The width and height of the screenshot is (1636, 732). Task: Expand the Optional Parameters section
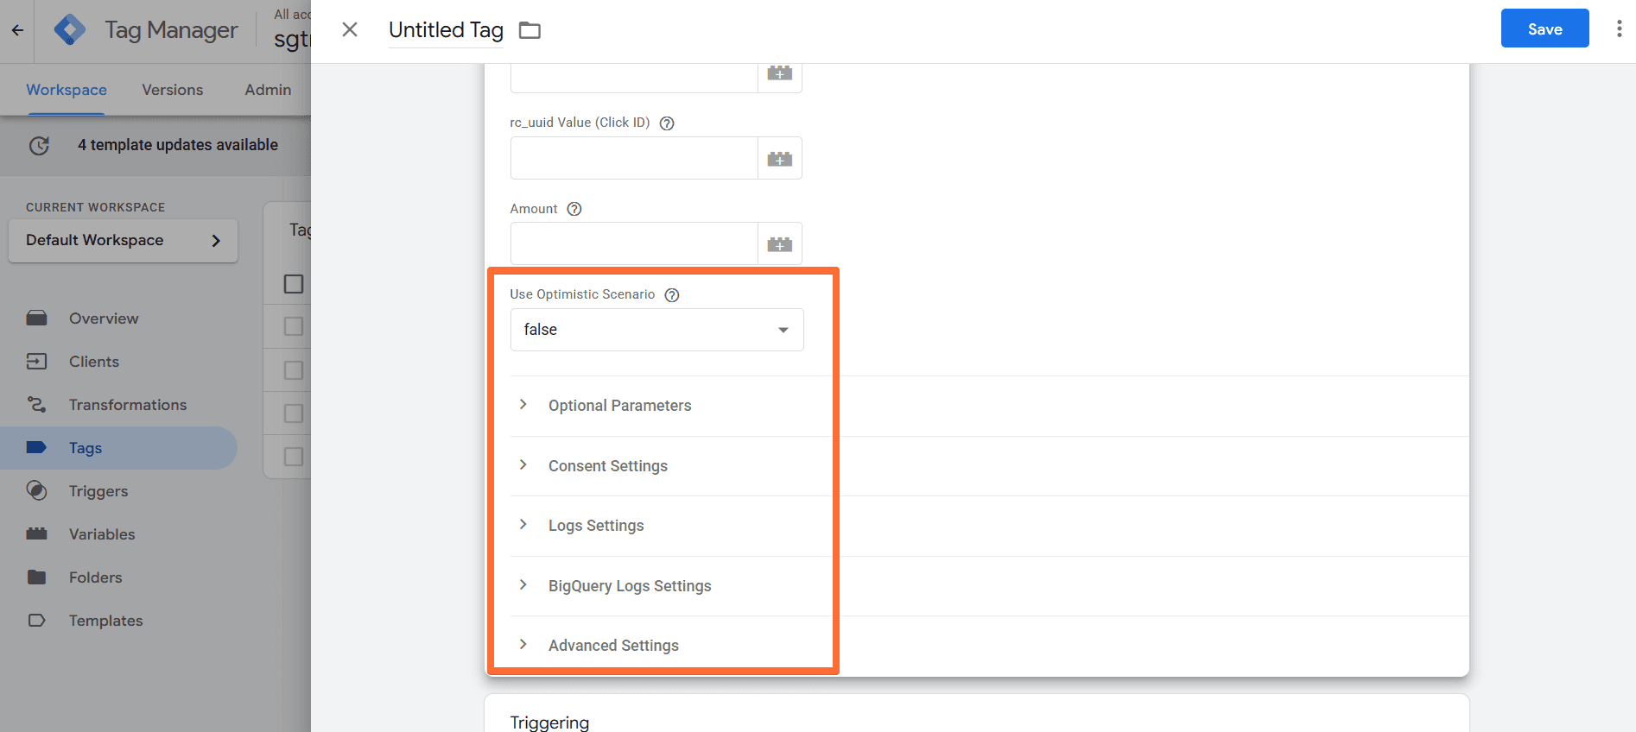(x=619, y=405)
